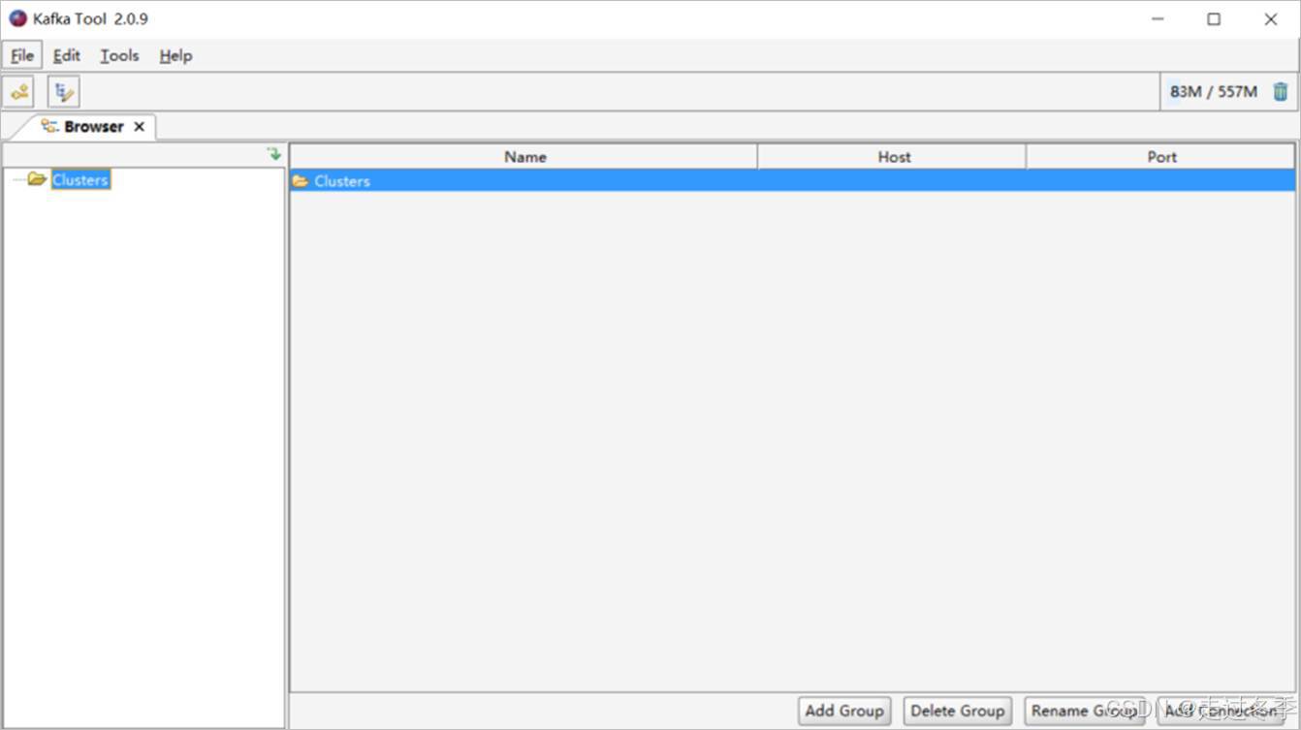Click the Clusters folder icon in tree
The height and width of the screenshot is (730, 1301).
pyautogui.click(x=37, y=179)
